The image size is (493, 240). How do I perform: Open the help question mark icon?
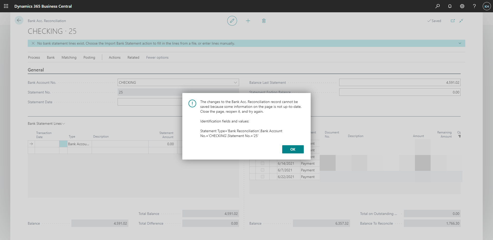(x=474, y=6)
